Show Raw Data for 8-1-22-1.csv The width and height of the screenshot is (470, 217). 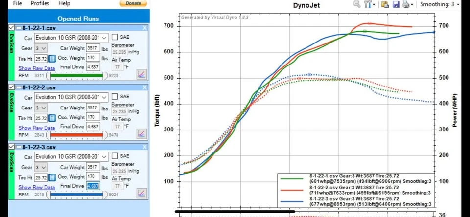click(x=37, y=68)
